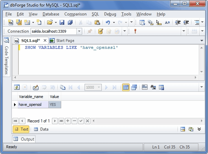Go to next record in navigator
Image resolution: width=208 pixels, height=154 pixels.
55,121
